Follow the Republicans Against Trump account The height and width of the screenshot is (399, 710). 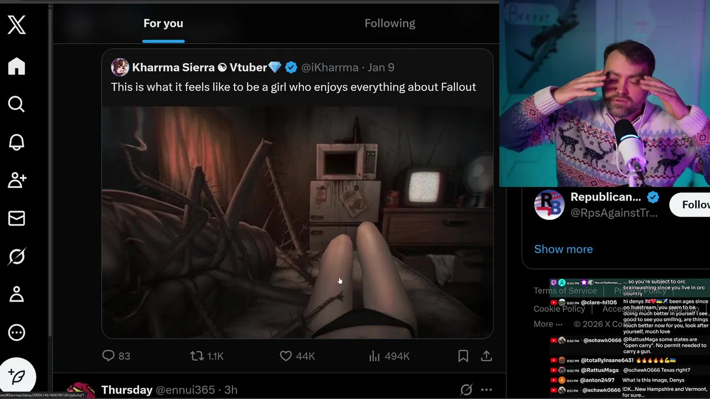click(x=690, y=205)
